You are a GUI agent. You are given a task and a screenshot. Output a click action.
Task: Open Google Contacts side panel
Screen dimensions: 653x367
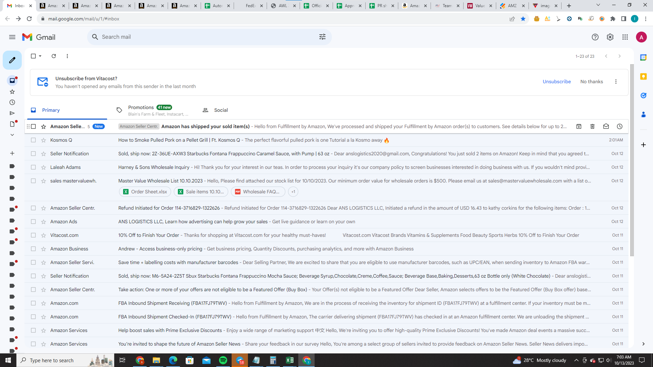tap(643, 115)
